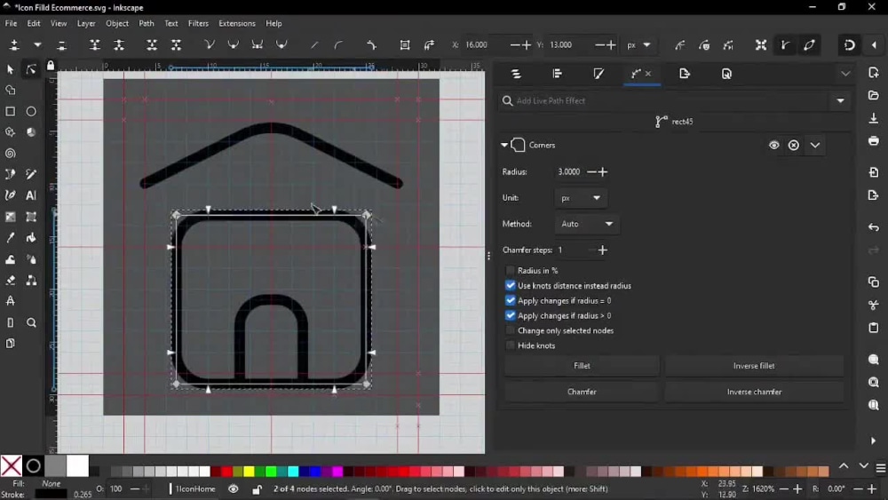Toggle Apply changes if radius = 0
888x500 pixels.
[x=511, y=301]
